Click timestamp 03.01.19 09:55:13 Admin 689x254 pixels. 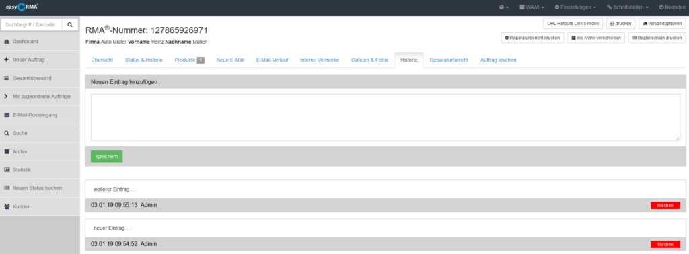pos(124,205)
